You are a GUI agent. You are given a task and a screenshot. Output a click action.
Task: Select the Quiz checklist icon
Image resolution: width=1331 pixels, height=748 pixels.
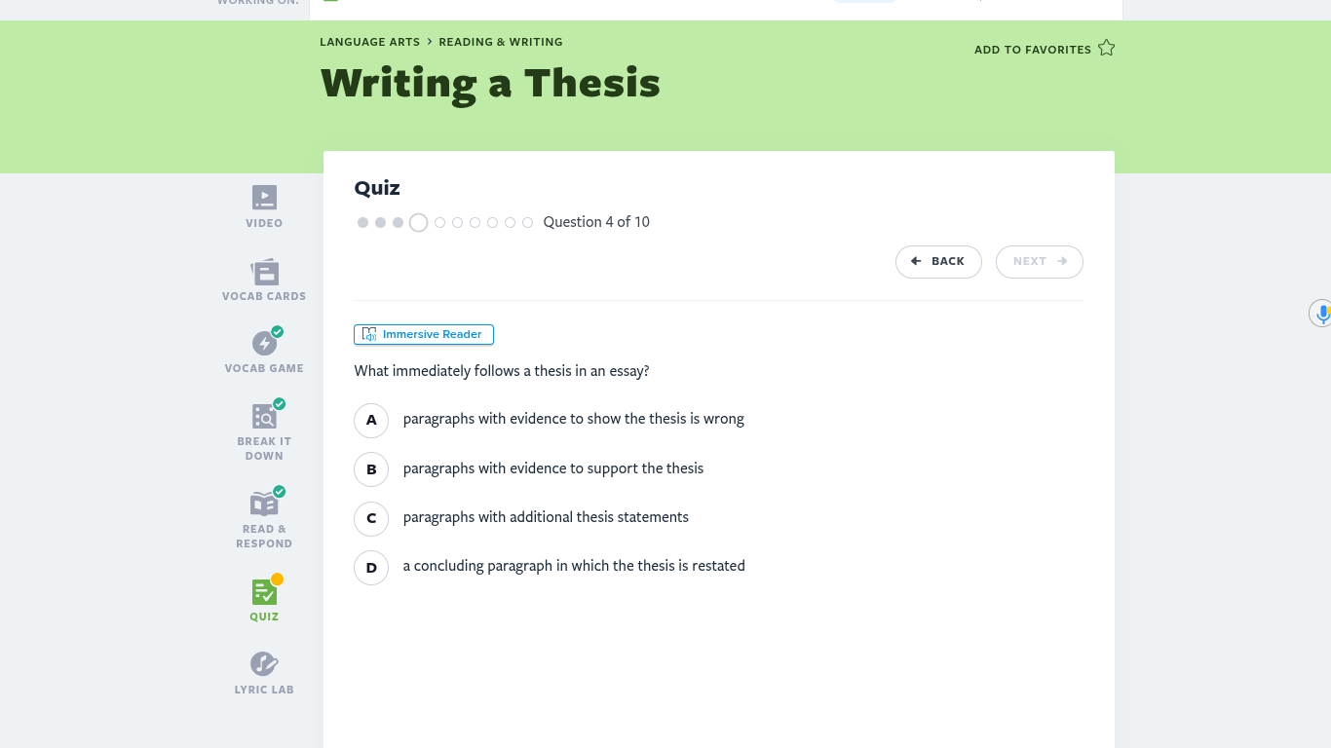point(264,591)
